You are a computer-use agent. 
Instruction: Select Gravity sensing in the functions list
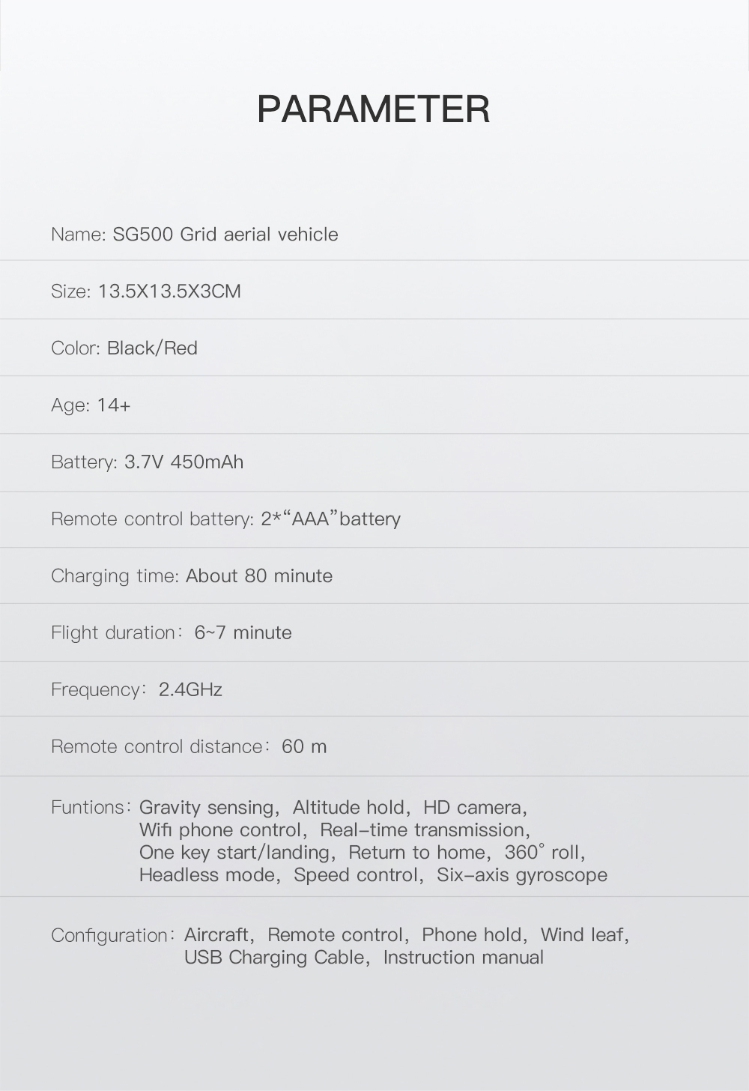click(x=207, y=808)
